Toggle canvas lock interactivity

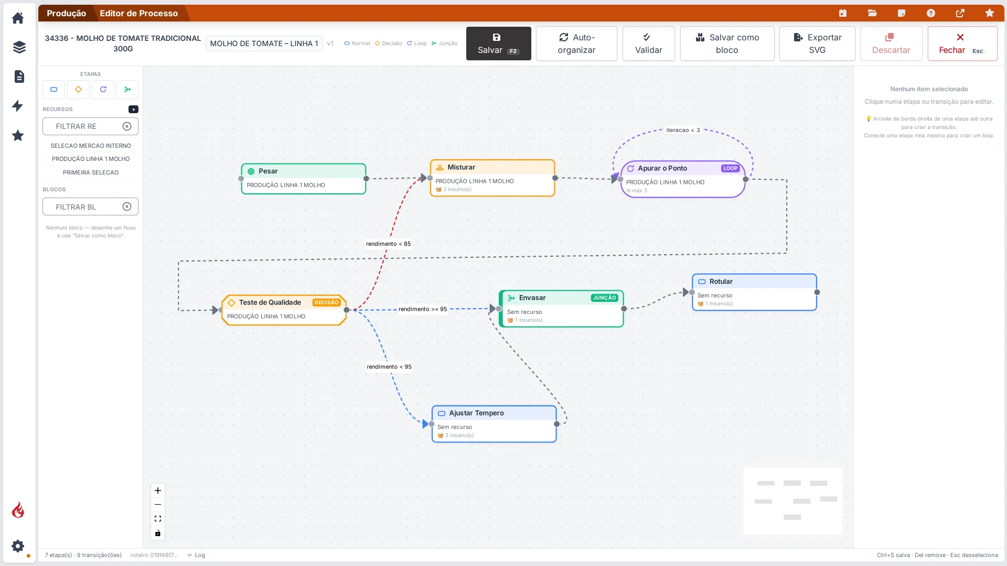pyautogui.click(x=158, y=533)
